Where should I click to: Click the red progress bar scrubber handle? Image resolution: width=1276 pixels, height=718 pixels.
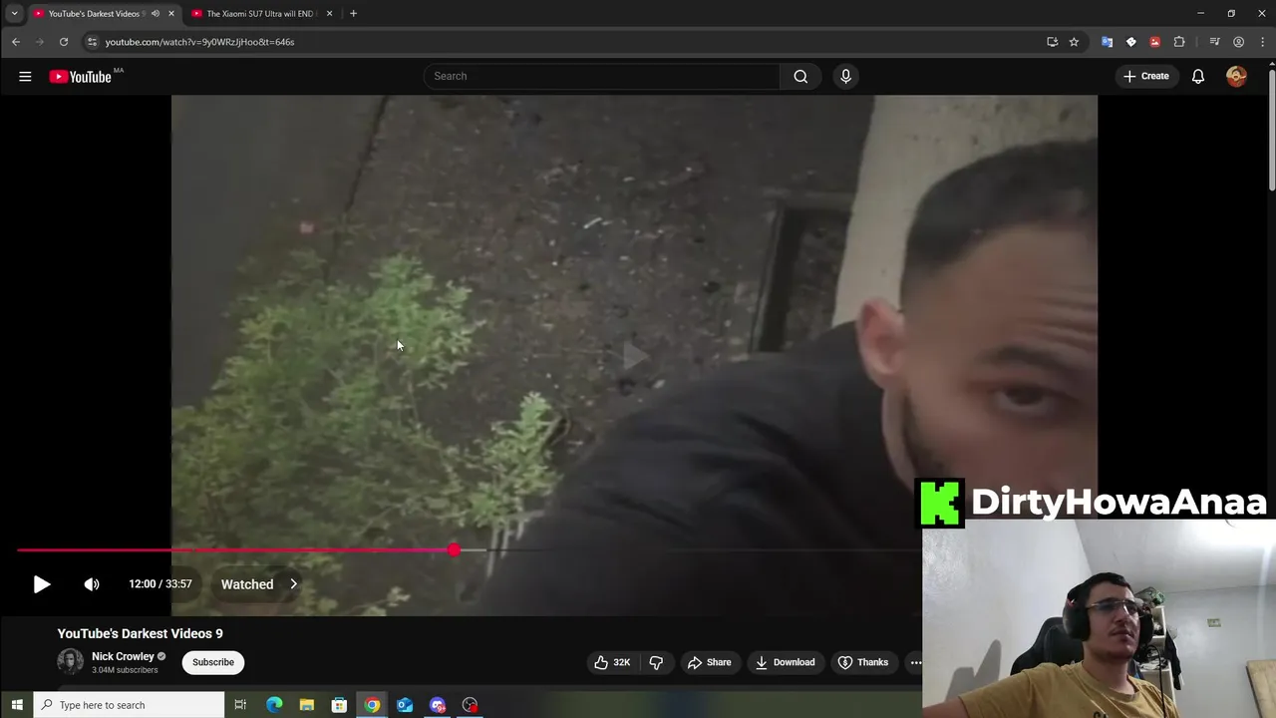(x=455, y=549)
